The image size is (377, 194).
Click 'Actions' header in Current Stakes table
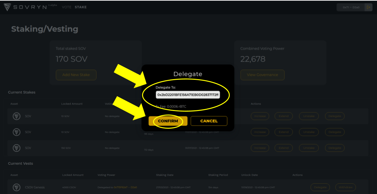(256, 104)
